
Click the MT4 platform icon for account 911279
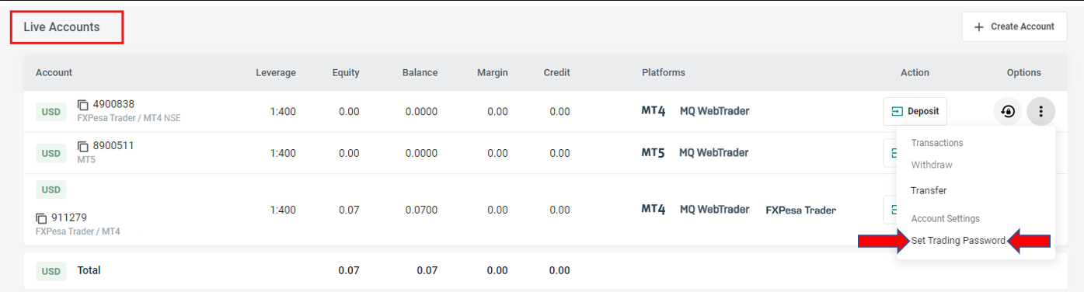click(653, 210)
